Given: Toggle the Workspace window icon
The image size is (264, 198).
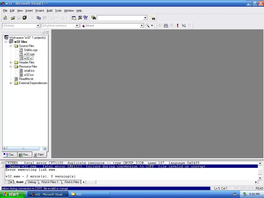Looking at the screenshot, I should coord(74,18).
